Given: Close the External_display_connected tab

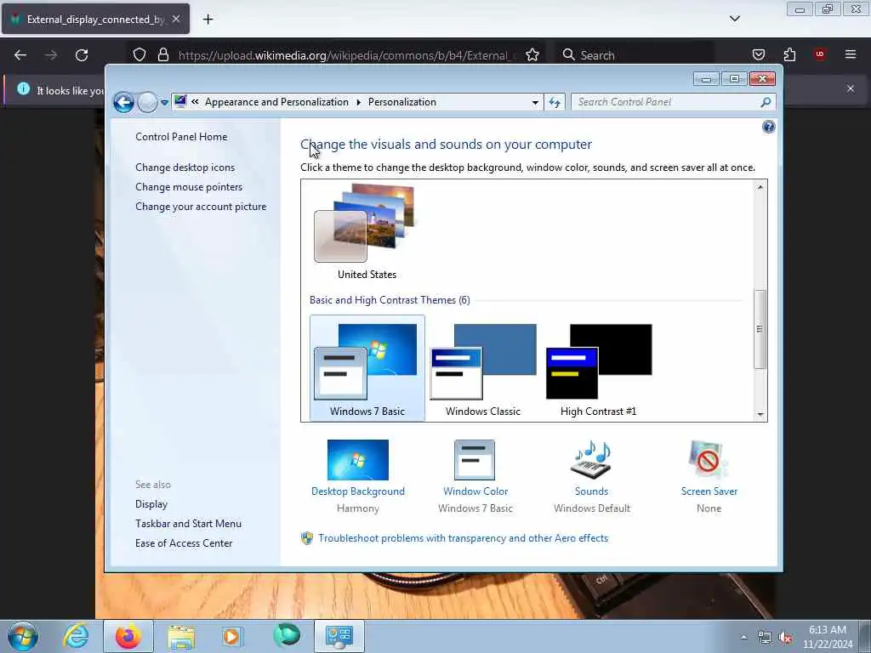Looking at the screenshot, I should (175, 19).
